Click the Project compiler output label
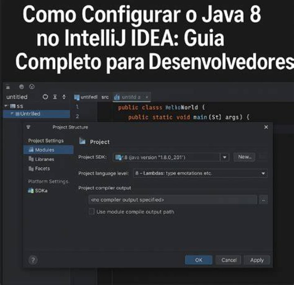This screenshot has height=285, width=294. [x=105, y=188]
